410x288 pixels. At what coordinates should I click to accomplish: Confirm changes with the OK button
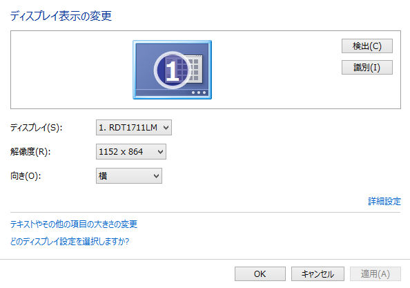(260, 274)
